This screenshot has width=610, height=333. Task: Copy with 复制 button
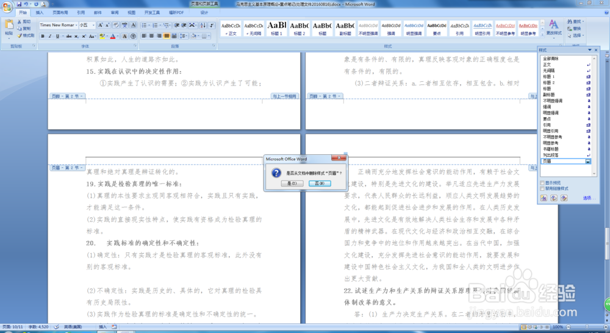click(24, 29)
